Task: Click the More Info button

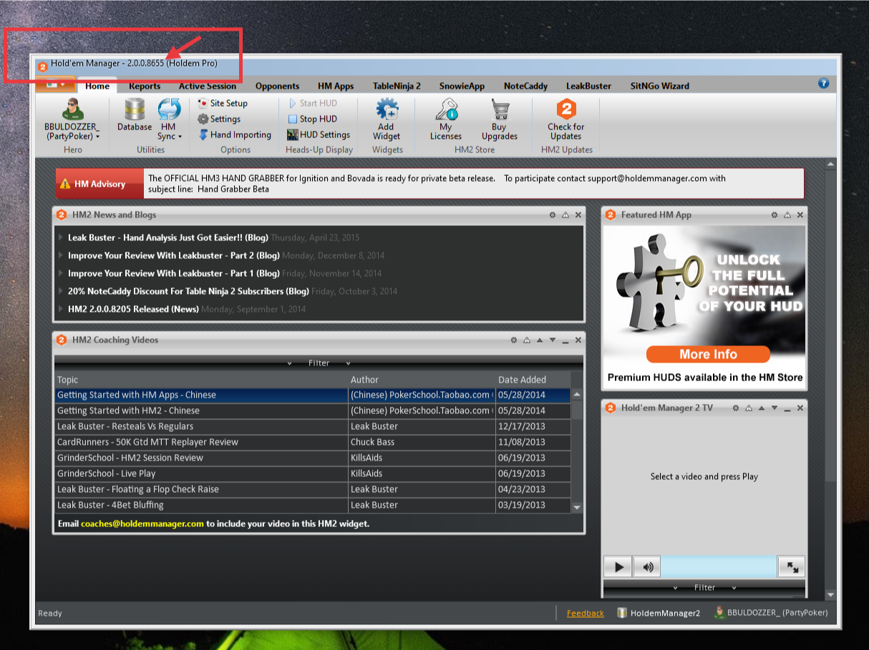Action: 708,354
